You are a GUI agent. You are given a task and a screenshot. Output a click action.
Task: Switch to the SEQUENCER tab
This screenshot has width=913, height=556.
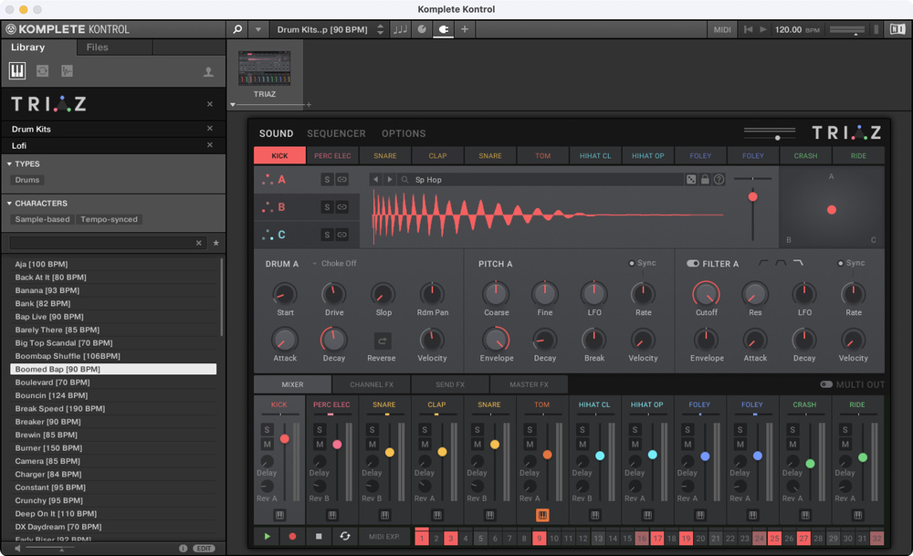(336, 133)
